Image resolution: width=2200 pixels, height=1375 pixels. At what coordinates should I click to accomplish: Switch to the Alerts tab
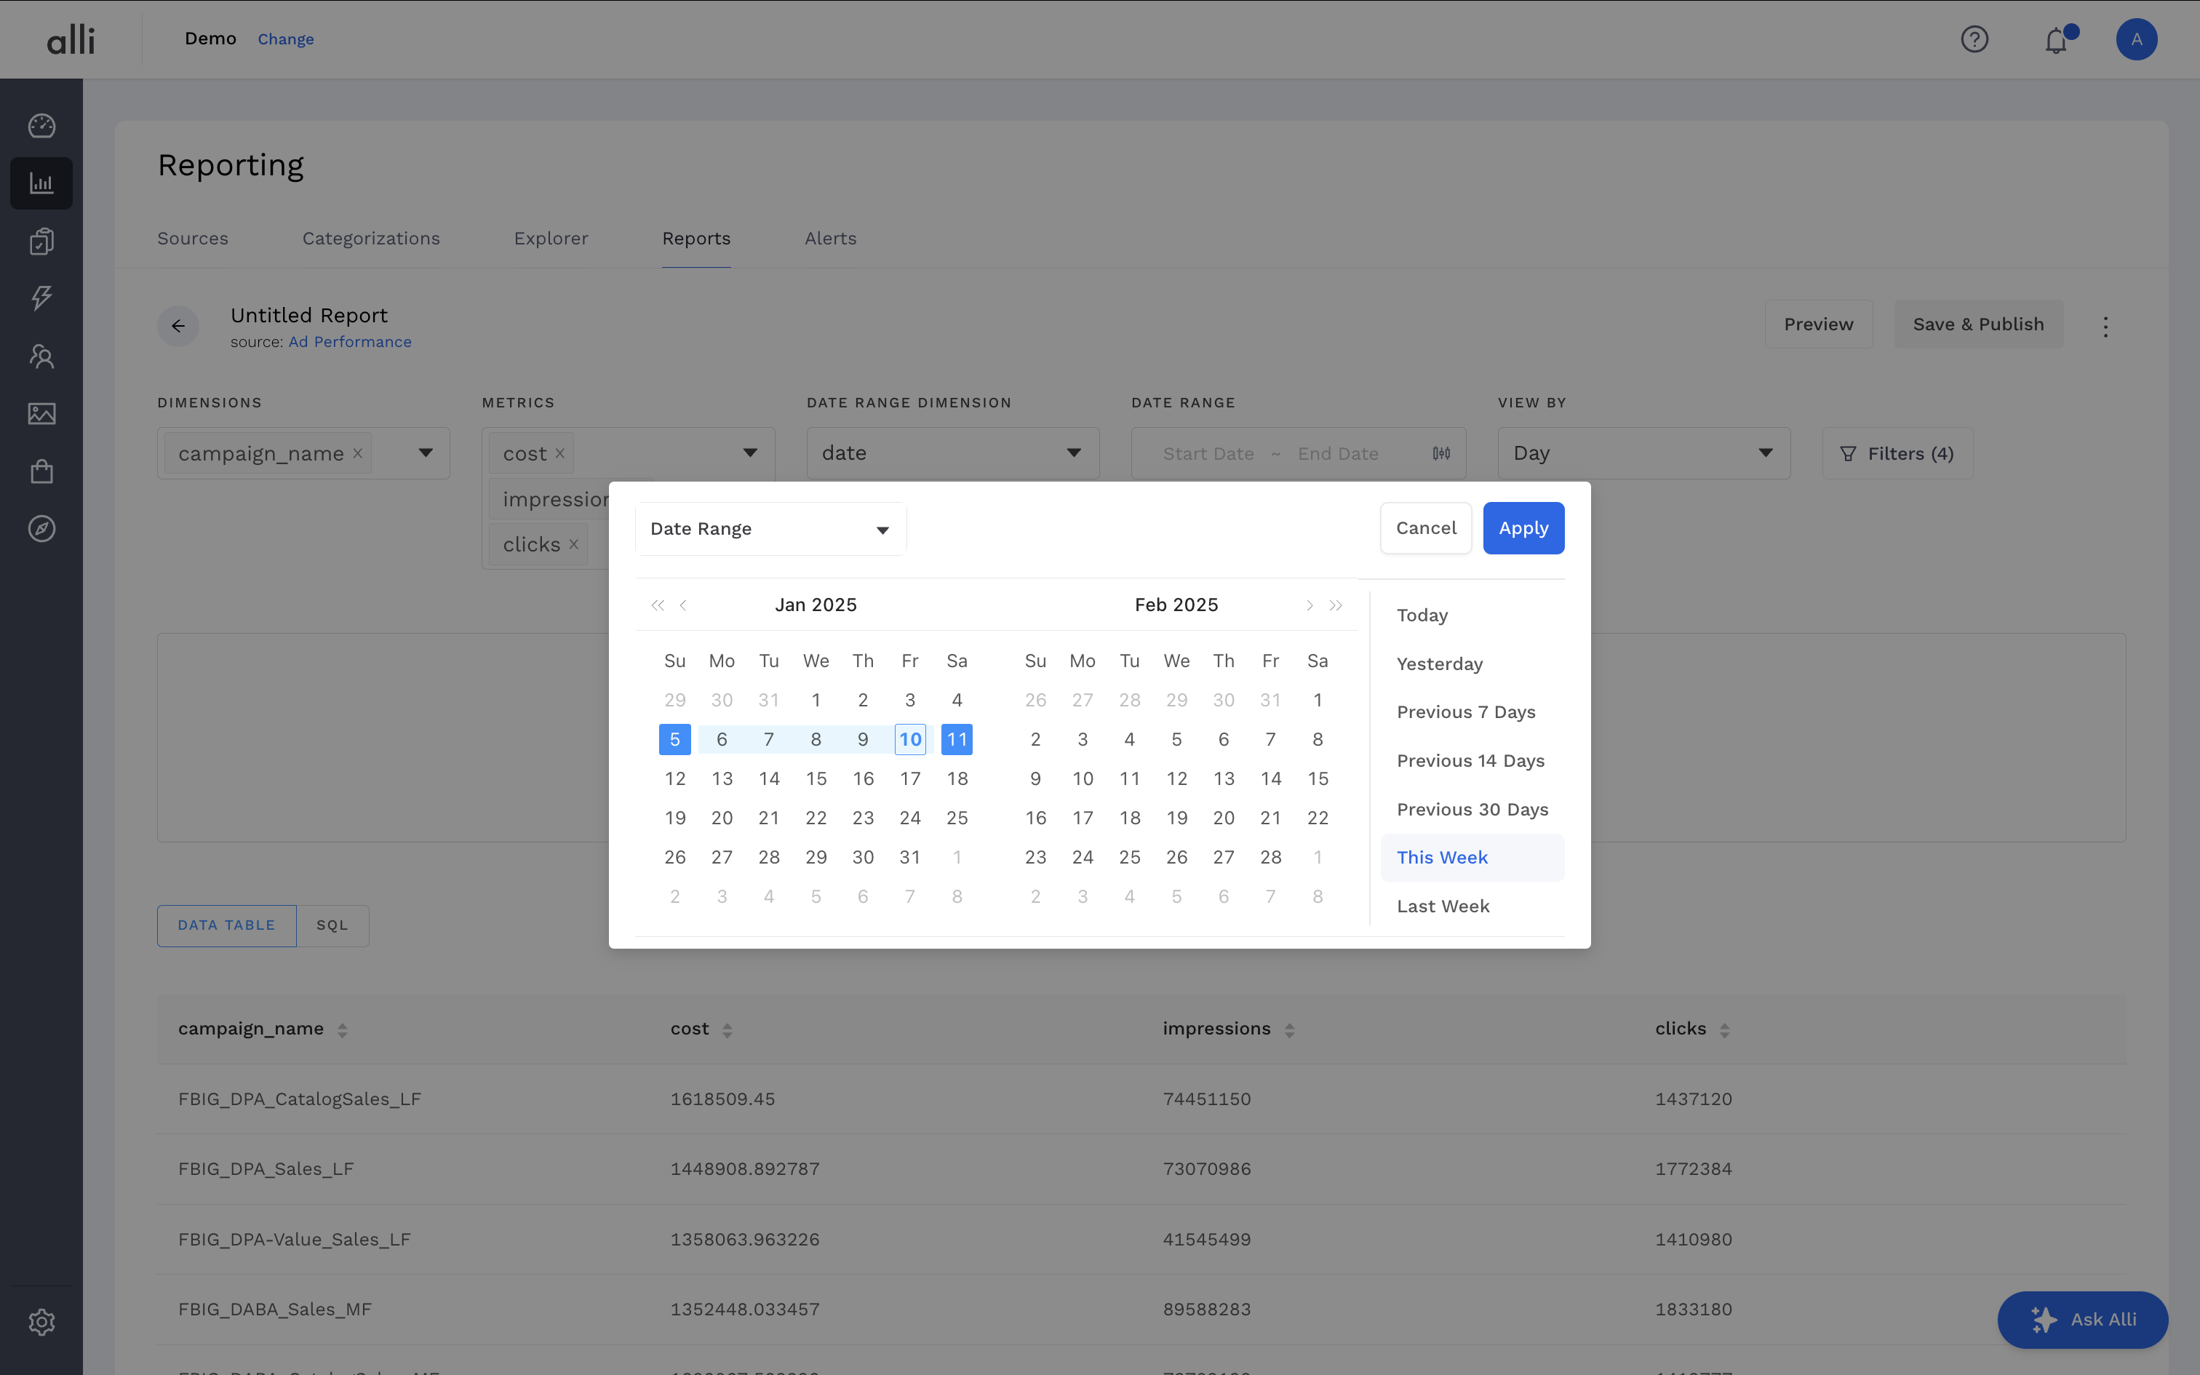[x=830, y=239]
